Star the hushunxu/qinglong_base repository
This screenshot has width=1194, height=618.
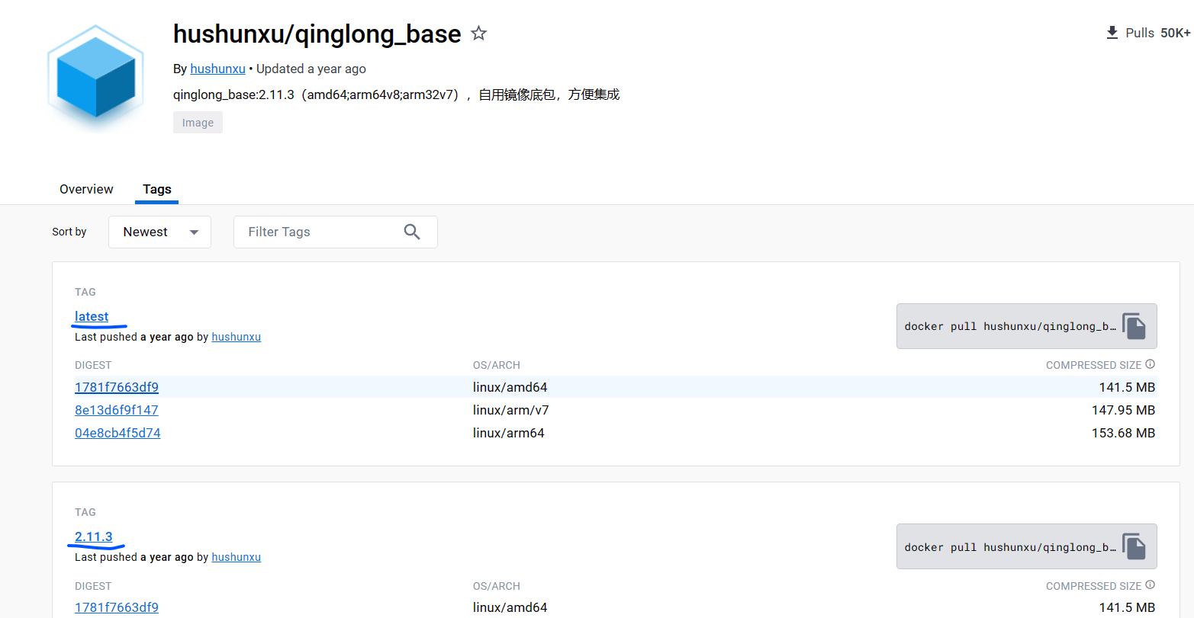[478, 33]
